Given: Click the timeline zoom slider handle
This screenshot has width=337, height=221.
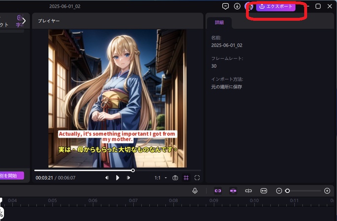Looking at the screenshot, I should pyautogui.click(x=288, y=191).
